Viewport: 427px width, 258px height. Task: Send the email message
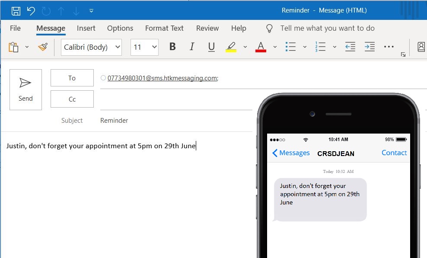pyautogui.click(x=25, y=89)
